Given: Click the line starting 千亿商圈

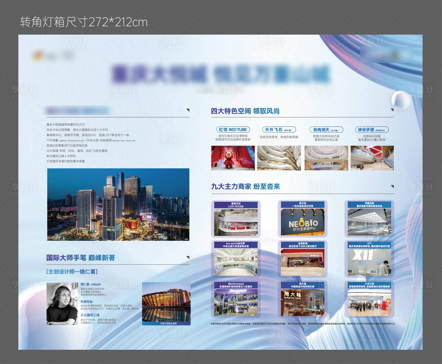Looking at the screenshot, I should pyautogui.click(x=91, y=140).
